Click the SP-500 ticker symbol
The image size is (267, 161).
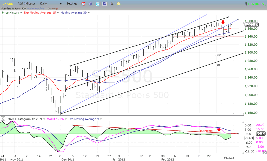(x=7, y=4)
